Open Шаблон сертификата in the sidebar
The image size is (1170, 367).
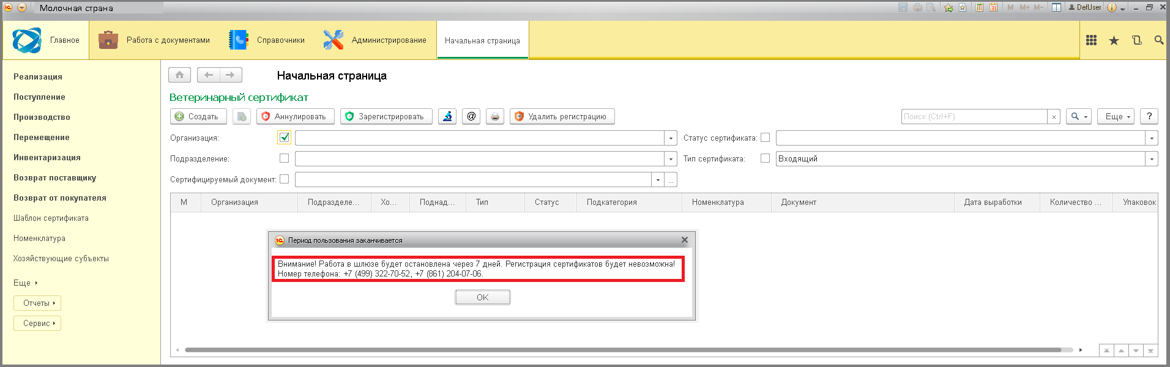[x=51, y=218]
